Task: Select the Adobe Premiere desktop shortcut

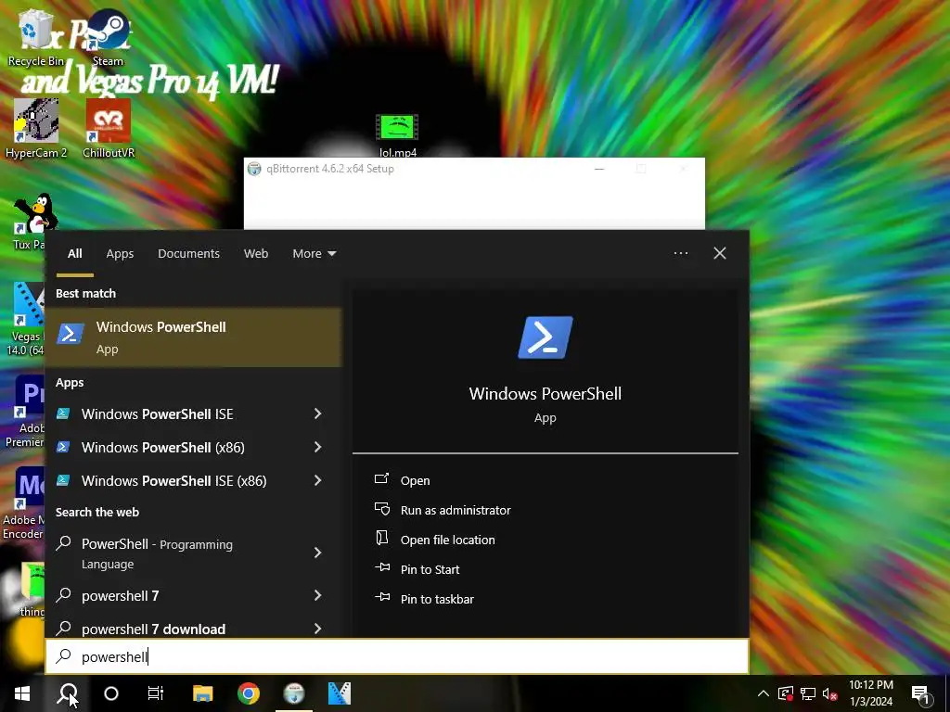Action: click(24, 411)
